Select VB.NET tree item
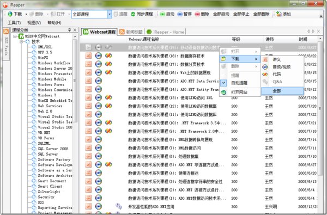The image size is (327, 215). click(44, 132)
